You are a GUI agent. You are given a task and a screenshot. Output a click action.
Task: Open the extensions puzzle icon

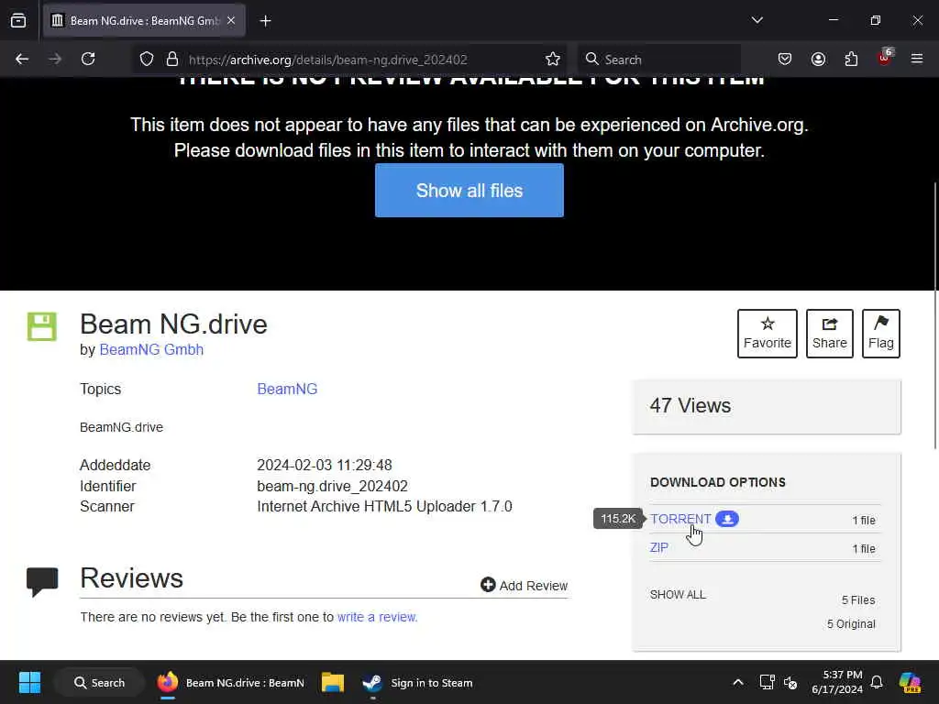coord(851,59)
